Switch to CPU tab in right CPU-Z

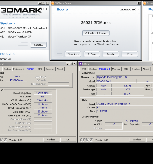pos(84,69)
